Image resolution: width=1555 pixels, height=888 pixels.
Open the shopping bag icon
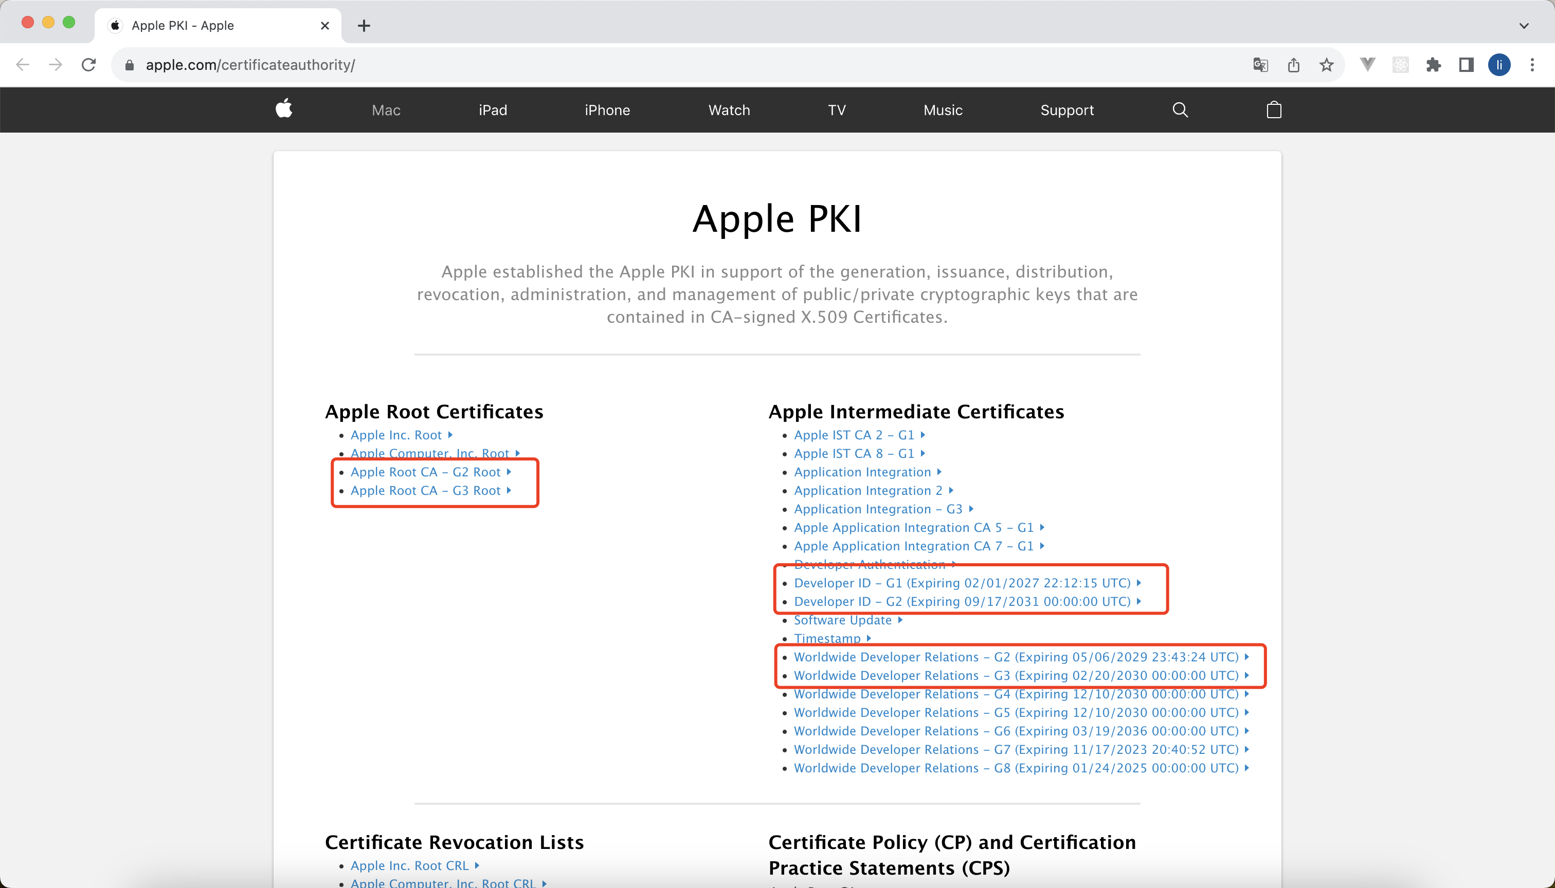pyautogui.click(x=1274, y=110)
